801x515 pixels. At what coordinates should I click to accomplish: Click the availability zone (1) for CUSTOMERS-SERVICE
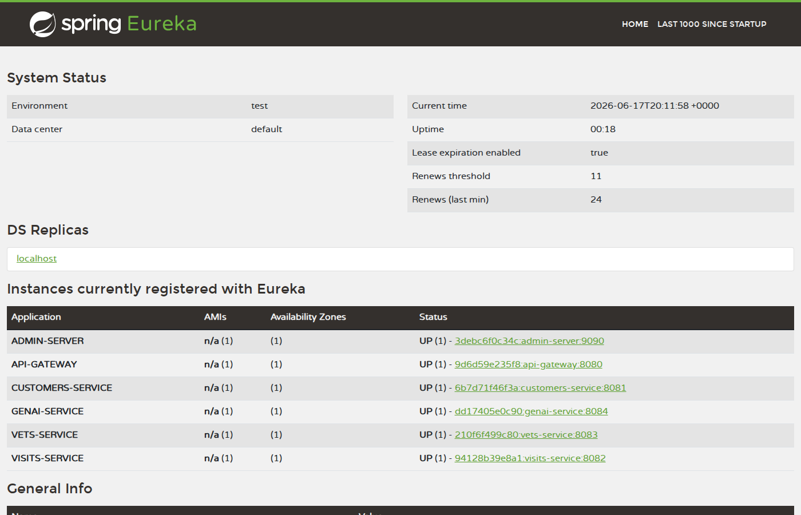(276, 388)
